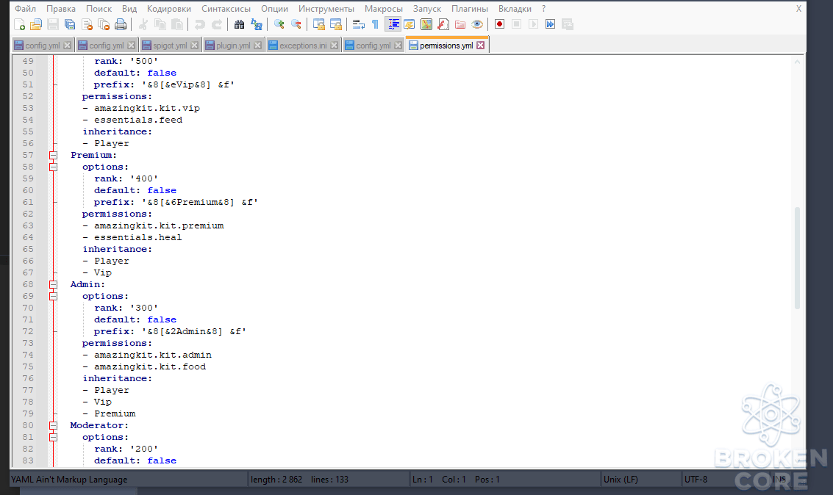
Task: Toggle the indent guide toolbar button
Action: 393,24
